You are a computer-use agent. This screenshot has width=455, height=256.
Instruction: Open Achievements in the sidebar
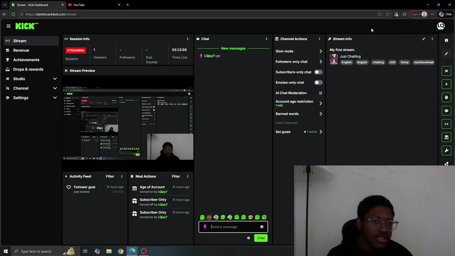pyautogui.click(x=31, y=60)
